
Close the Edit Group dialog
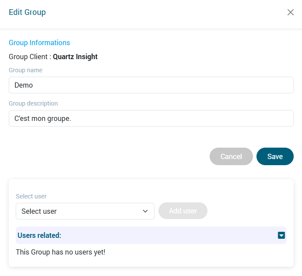(290, 12)
